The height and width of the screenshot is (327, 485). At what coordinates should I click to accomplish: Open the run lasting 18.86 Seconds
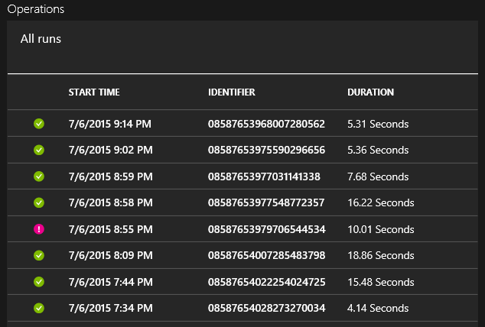(x=380, y=255)
